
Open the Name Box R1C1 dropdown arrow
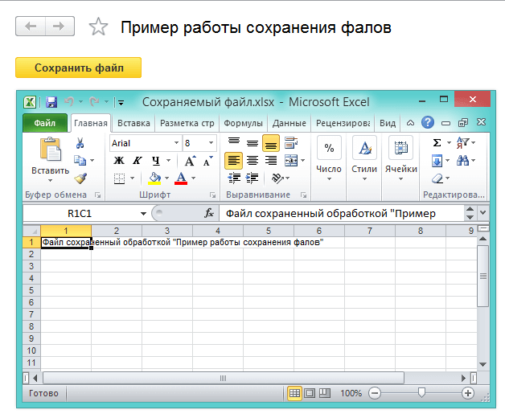point(143,213)
